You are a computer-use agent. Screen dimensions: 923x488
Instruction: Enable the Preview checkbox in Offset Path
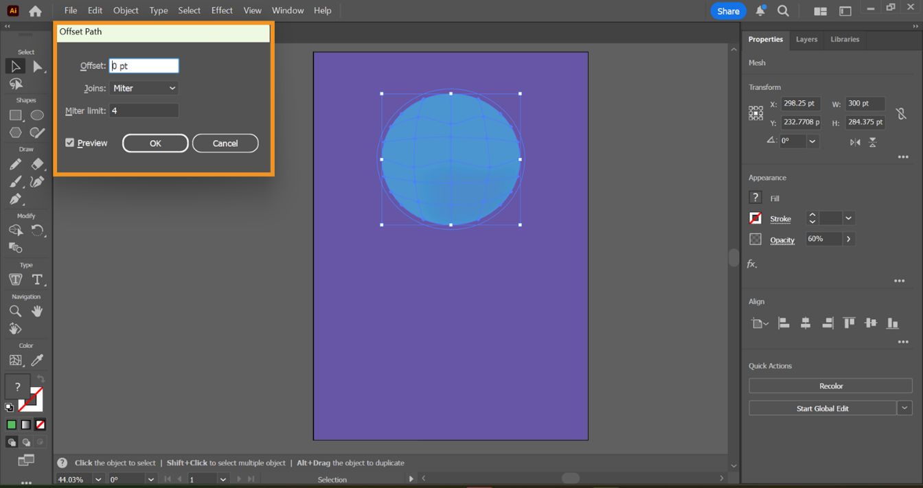[x=69, y=143]
